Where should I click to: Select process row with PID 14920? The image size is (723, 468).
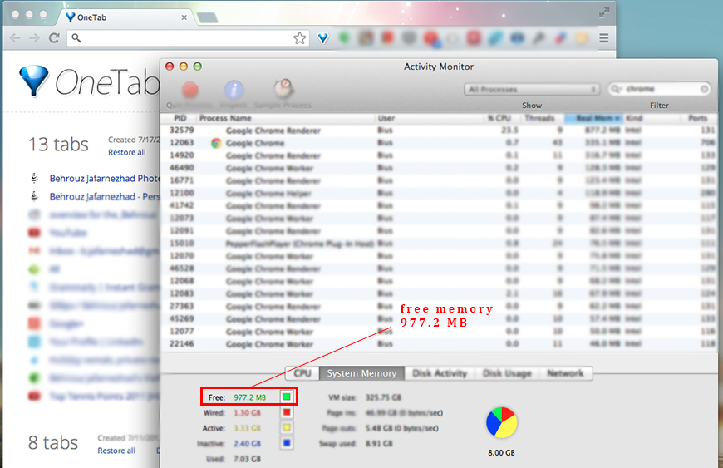439,155
